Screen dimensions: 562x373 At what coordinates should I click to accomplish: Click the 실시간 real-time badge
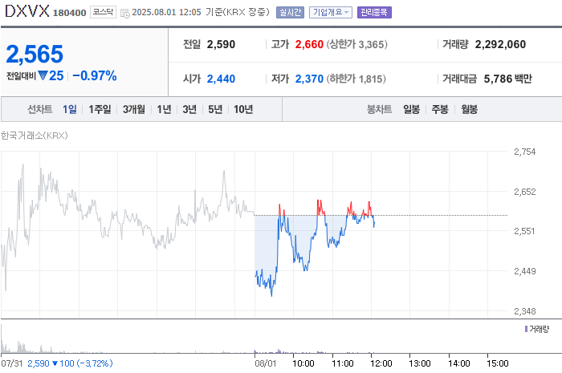click(x=290, y=12)
